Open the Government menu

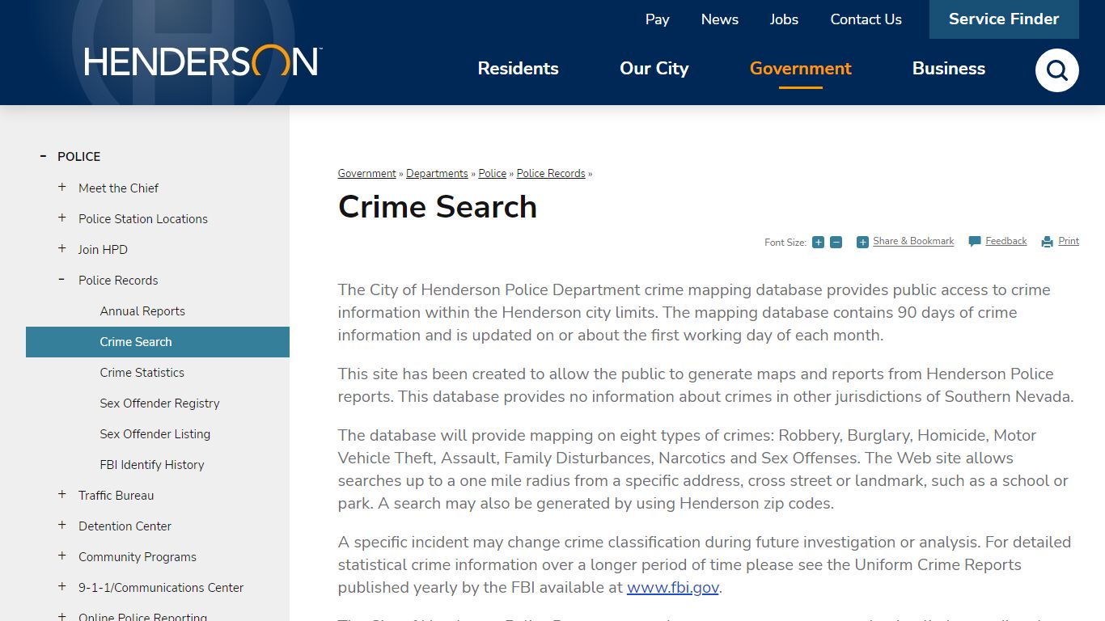800,69
